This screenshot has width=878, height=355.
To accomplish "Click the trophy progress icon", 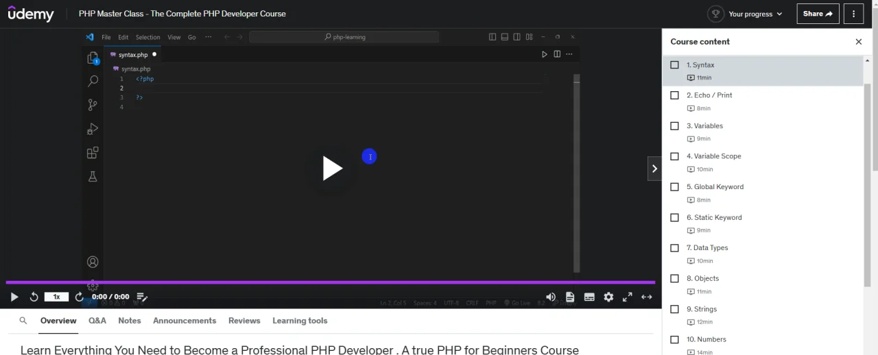I will [x=715, y=14].
